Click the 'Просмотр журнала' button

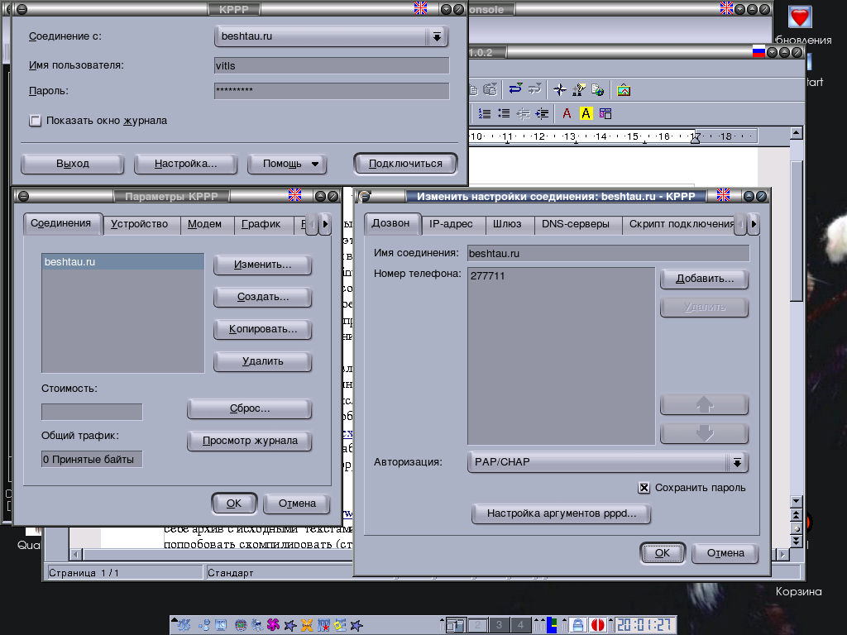(250, 441)
